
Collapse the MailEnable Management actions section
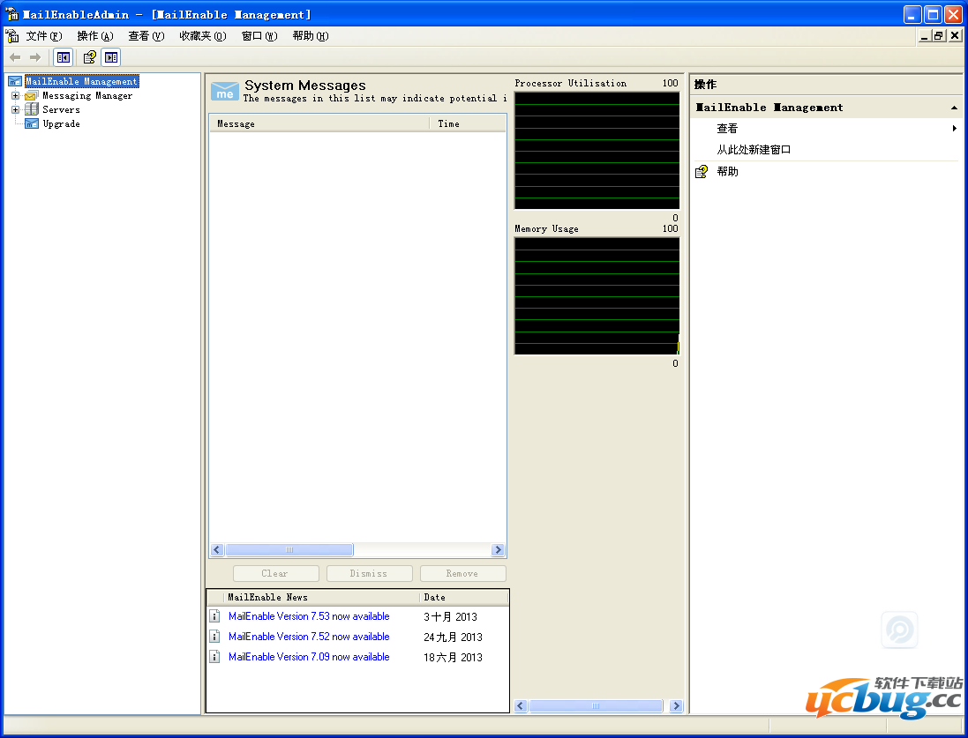click(x=954, y=108)
